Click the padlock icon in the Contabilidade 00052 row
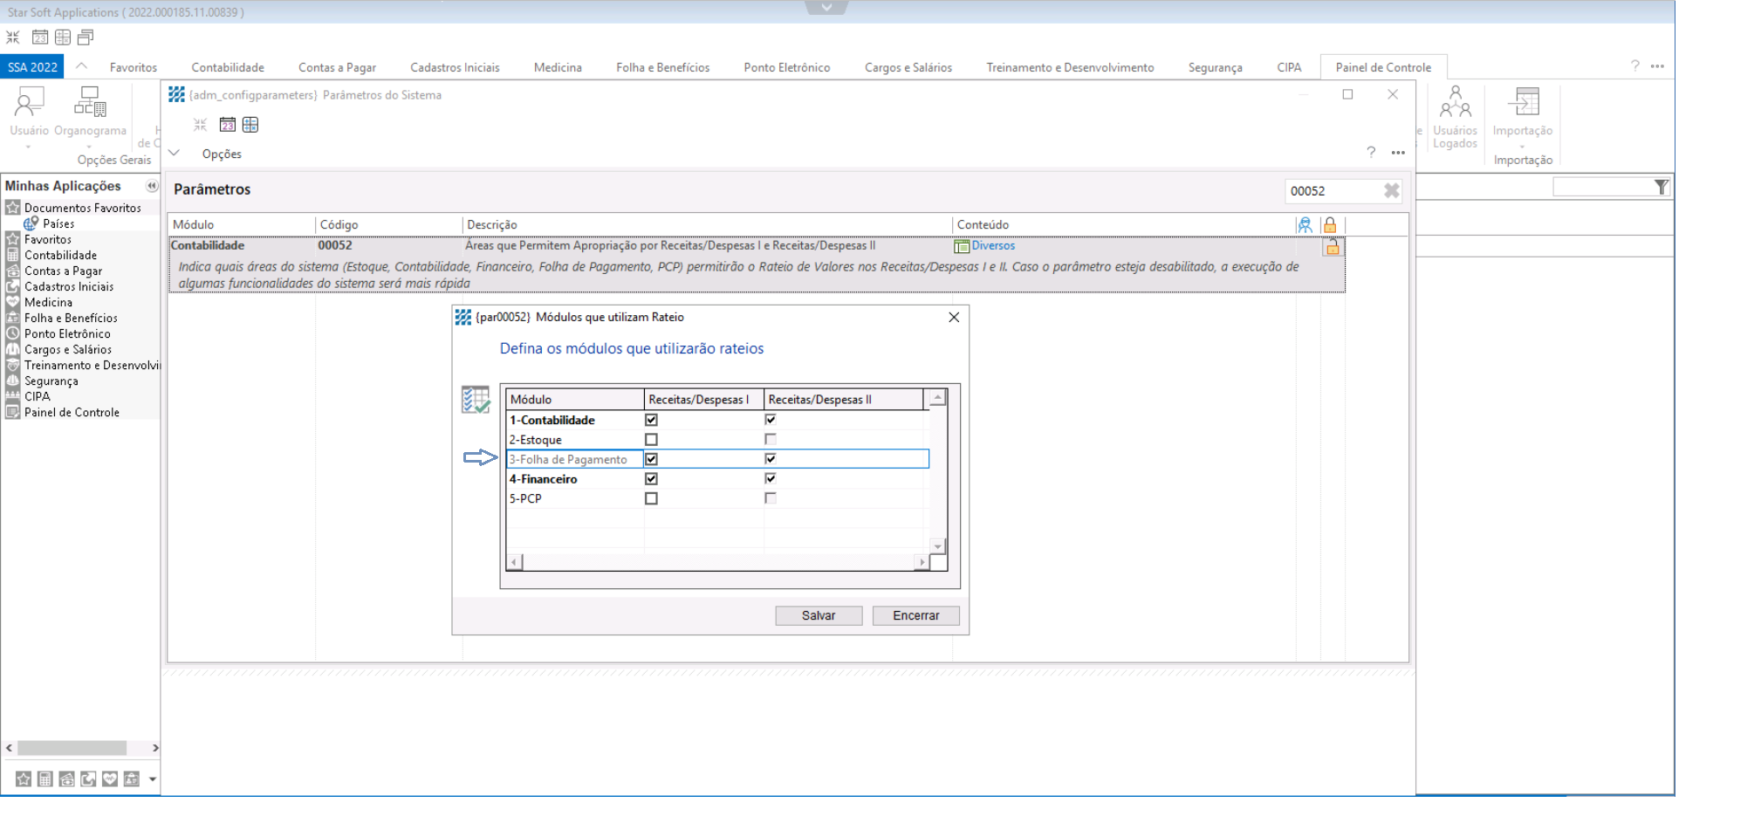Image resolution: width=1761 pixels, height=823 pixels. pos(1332,247)
